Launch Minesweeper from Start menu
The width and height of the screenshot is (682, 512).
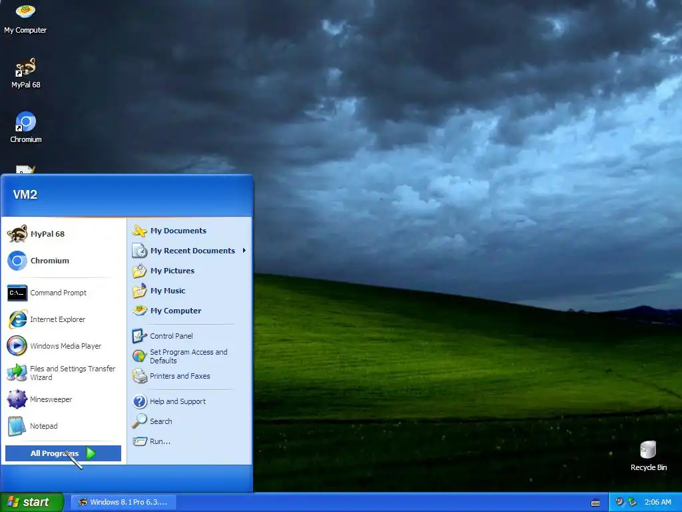click(63, 399)
